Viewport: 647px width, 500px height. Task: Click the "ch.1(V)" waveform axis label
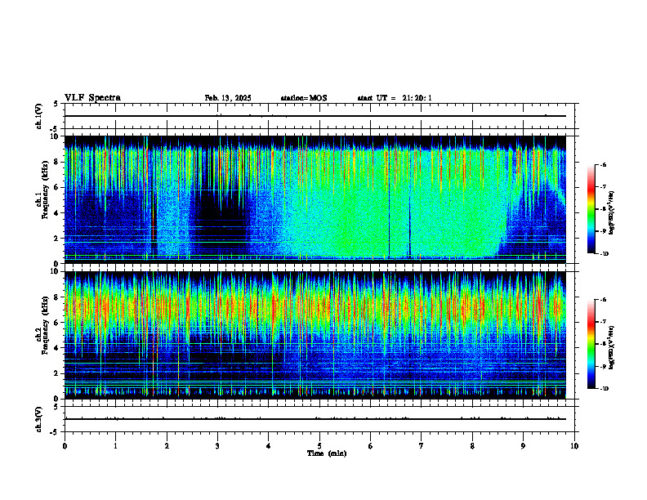pyautogui.click(x=38, y=116)
